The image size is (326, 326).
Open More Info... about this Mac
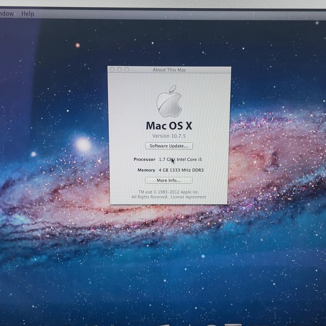pos(169,180)
